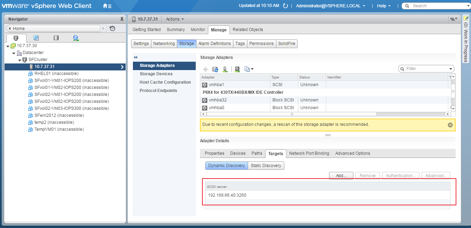Click the add storage adapter plus icon
Image resolution: width=471 pixels, height=228 pixels.
(x=205, y=69)
